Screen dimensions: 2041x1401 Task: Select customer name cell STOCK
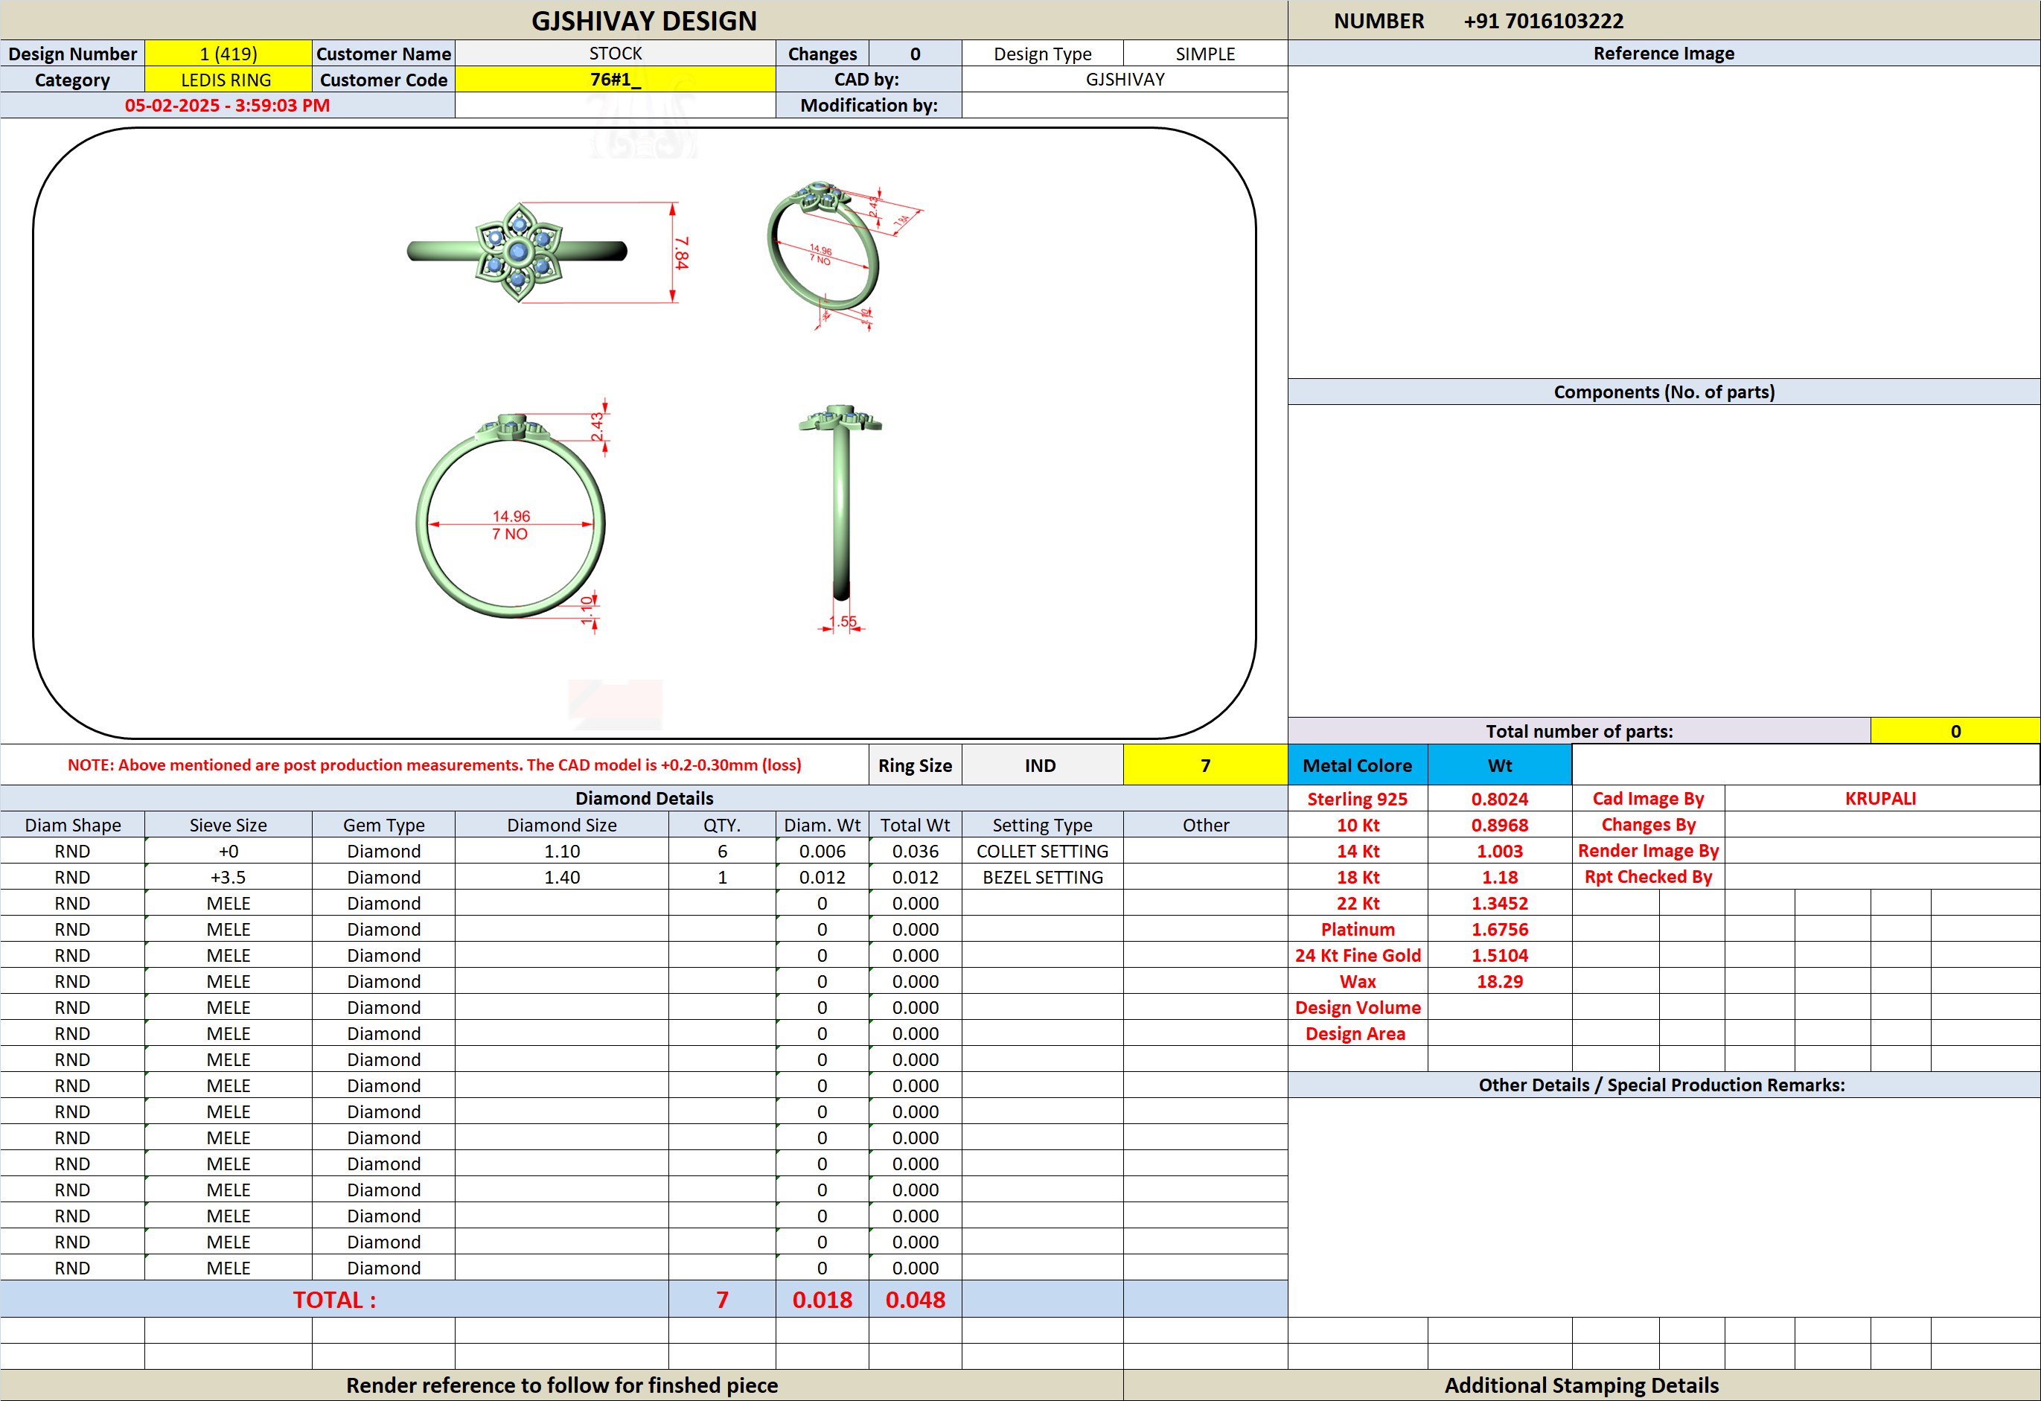pyautogui.click(x=615, y=54)
